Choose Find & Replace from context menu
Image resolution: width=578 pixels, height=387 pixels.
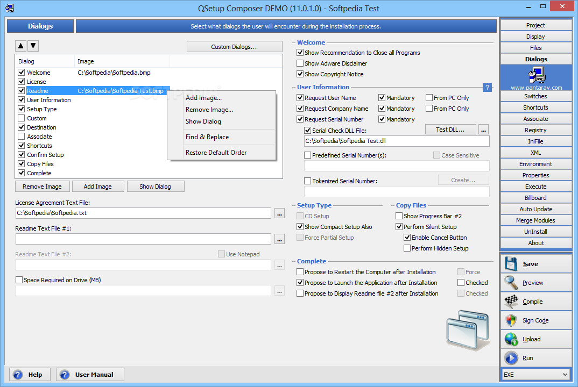(207, 137)
